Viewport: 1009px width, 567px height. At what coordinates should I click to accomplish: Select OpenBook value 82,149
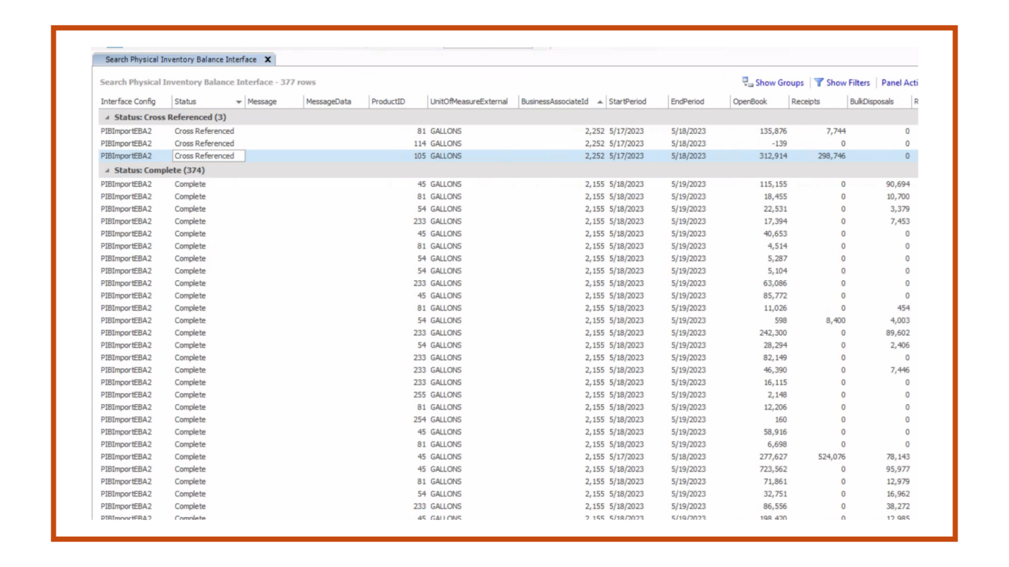775,358
